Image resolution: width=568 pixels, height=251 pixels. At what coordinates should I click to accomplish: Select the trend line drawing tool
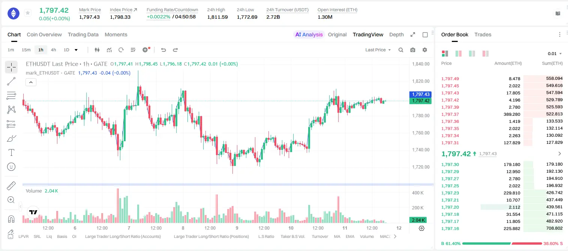click(x=11, y=81)
